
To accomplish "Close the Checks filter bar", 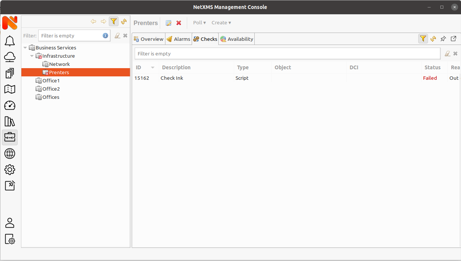I will tap(455, 54).
